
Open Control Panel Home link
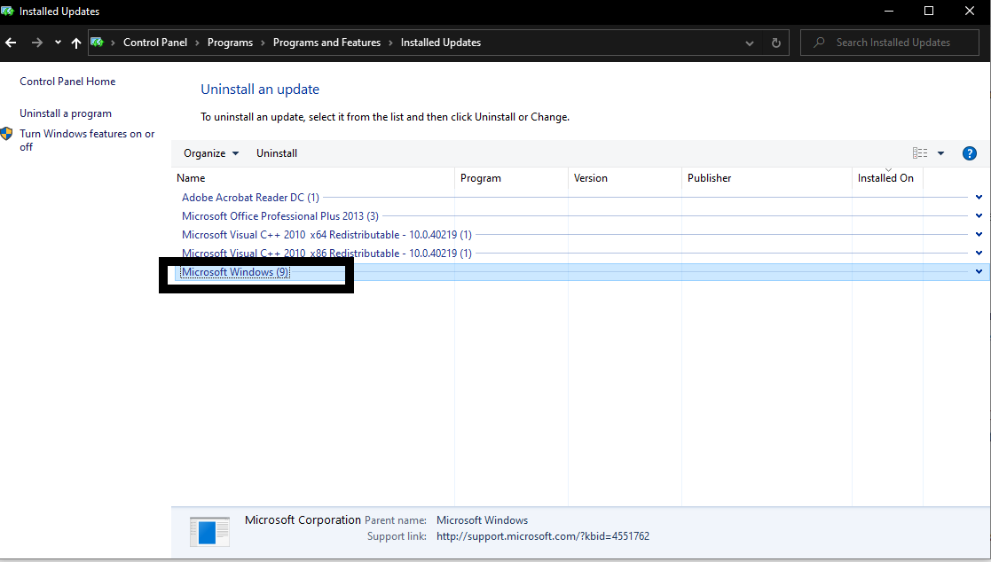click(67, 82)
